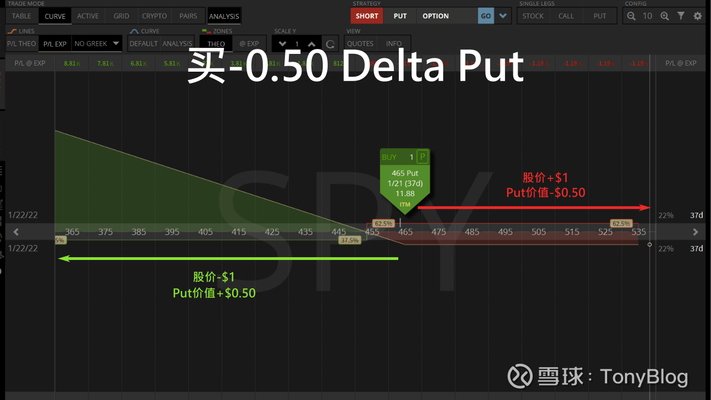Decrease Scale Y with the down chevron
Viewport: 711px width, 400px height.
coord(283,44)
